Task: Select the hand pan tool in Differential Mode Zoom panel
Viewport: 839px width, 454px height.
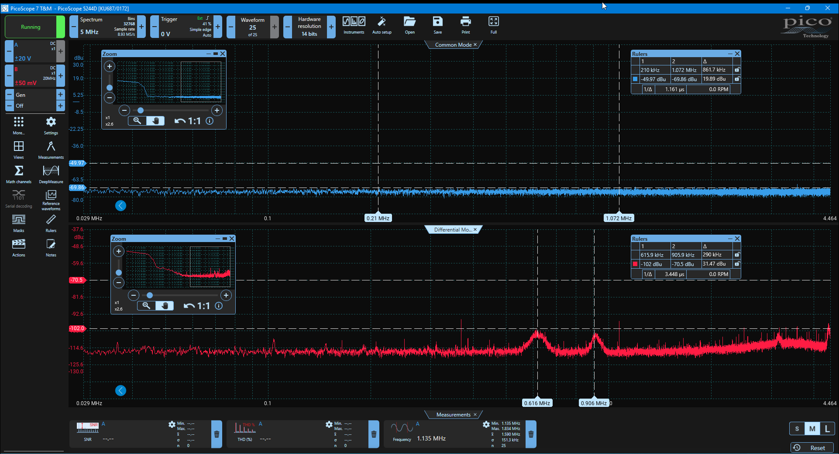Action: pos(165,306)
